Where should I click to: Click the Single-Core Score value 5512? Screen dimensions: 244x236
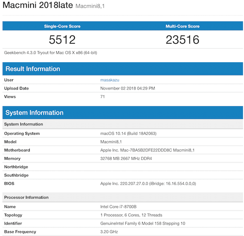[x=62, y=40]
